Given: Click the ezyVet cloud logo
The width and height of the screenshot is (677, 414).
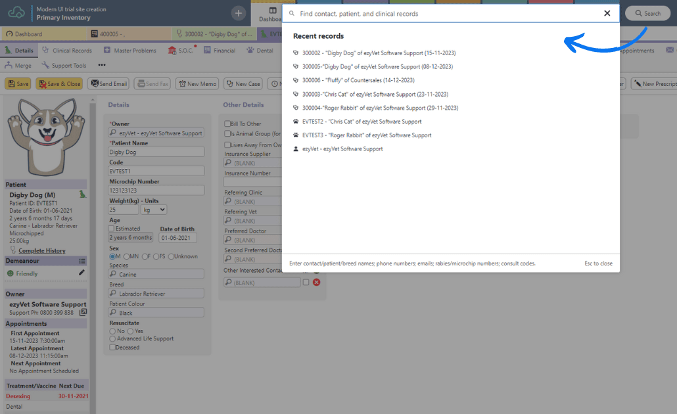Looking at the screenshot, I should [16, 12].
